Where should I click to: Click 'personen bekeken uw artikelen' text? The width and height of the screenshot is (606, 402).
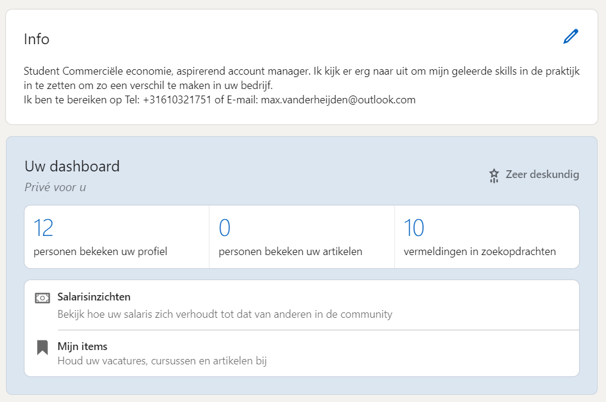(290, 251)
